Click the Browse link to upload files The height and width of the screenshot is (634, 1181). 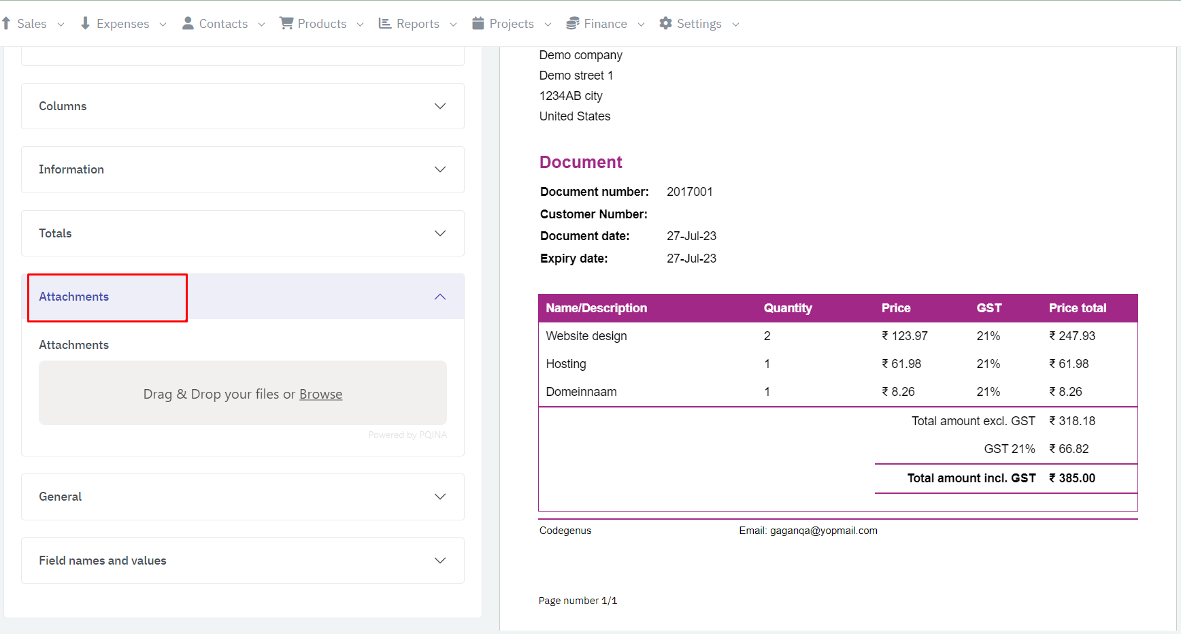point(320,395)
